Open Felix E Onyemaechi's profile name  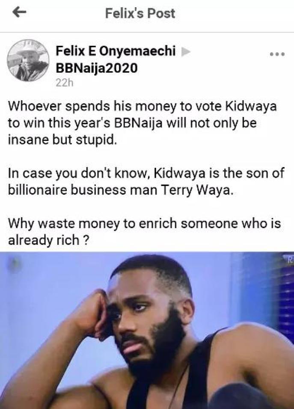pyautogui.click(x=116, y=51)
